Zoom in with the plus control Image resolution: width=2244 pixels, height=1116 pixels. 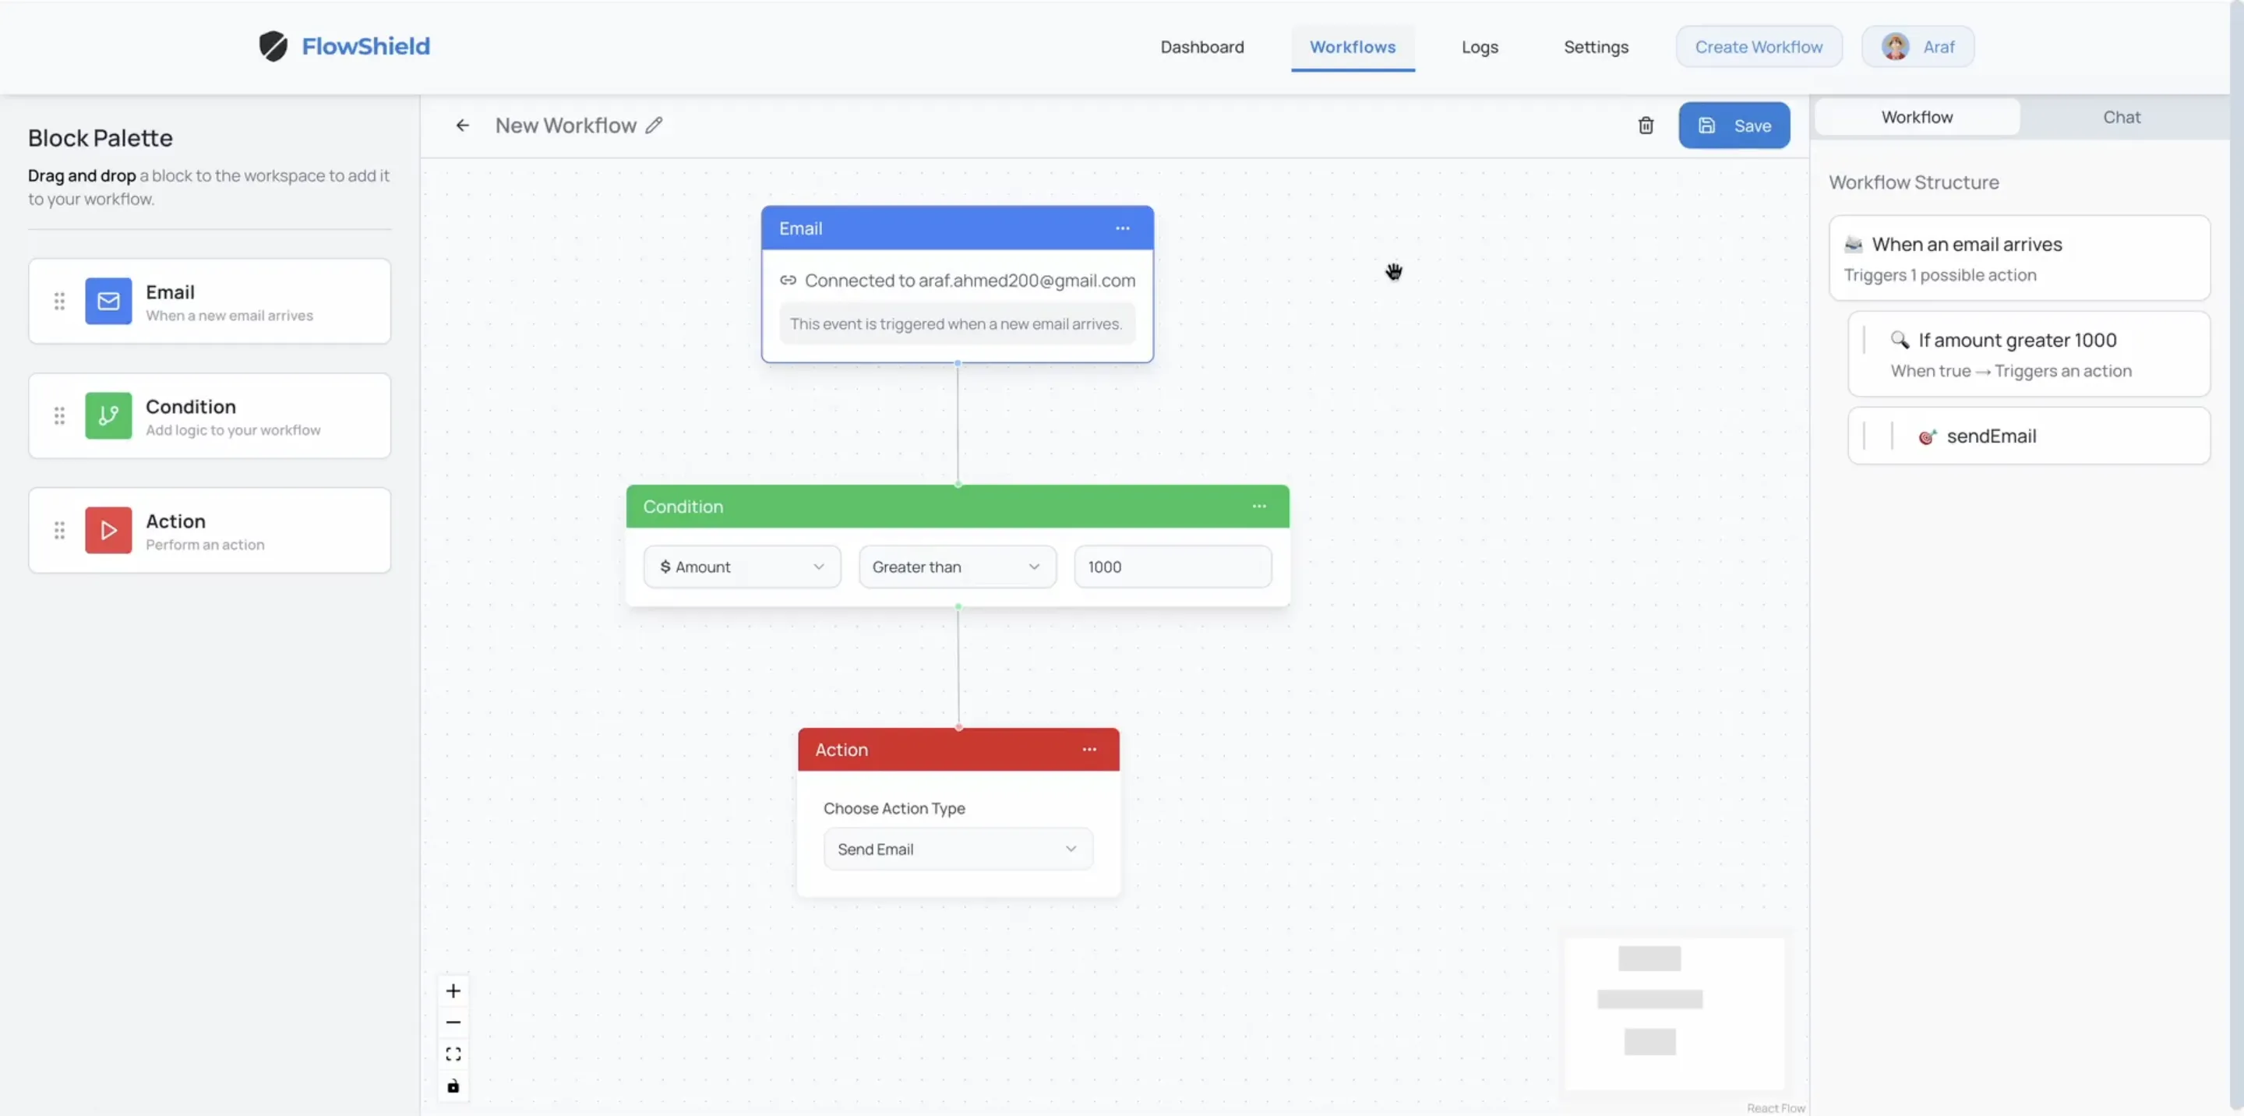click(x=453, y=991)
